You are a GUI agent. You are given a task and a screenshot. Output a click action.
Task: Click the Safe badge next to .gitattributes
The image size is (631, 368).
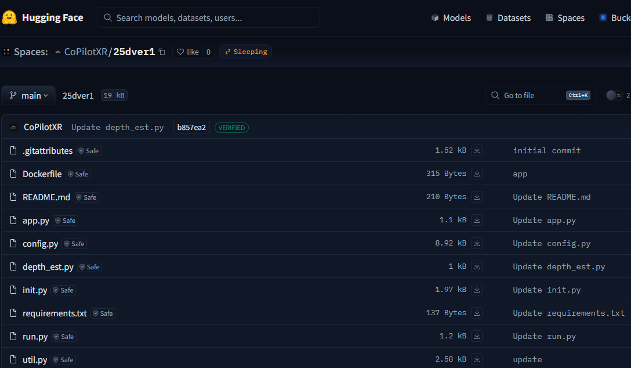point(89,151)
